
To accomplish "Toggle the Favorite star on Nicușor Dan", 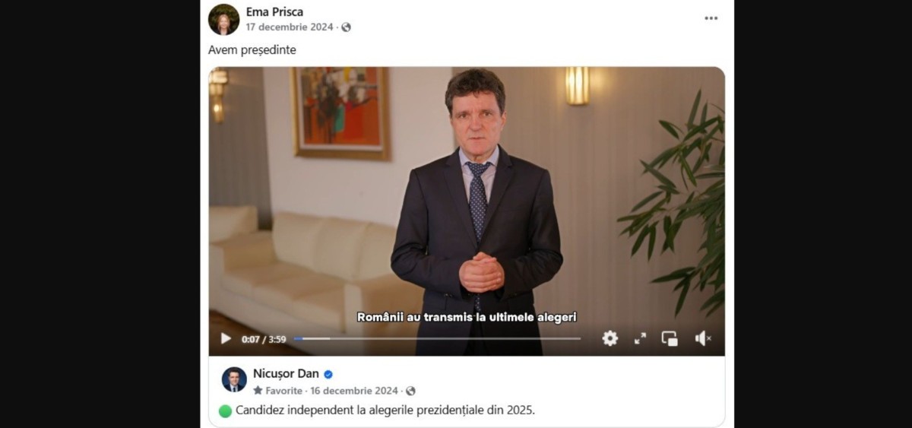I will 258,391.
